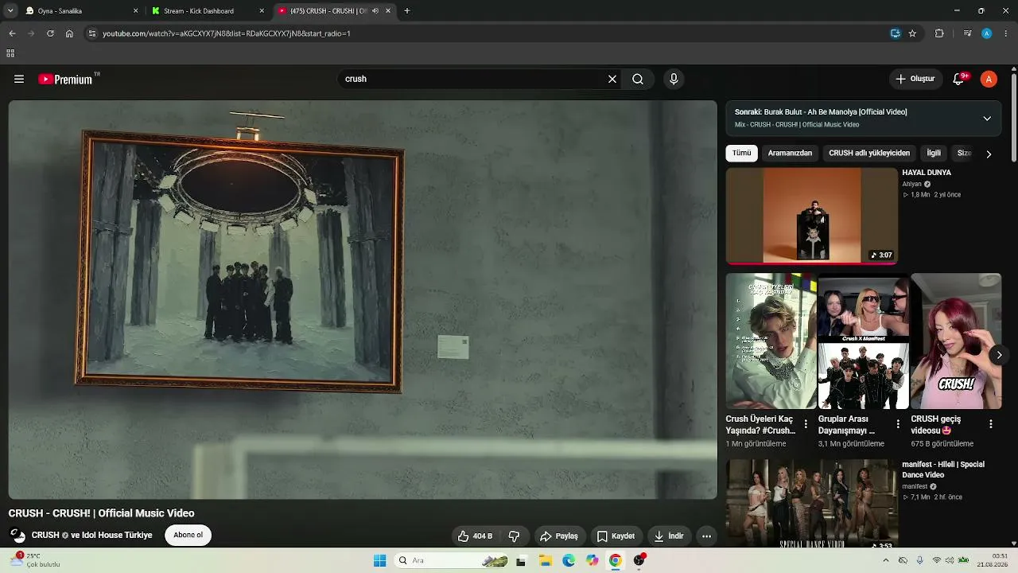
Task: Show next shorts with the shelf arrow
Action: pos(999,355)
